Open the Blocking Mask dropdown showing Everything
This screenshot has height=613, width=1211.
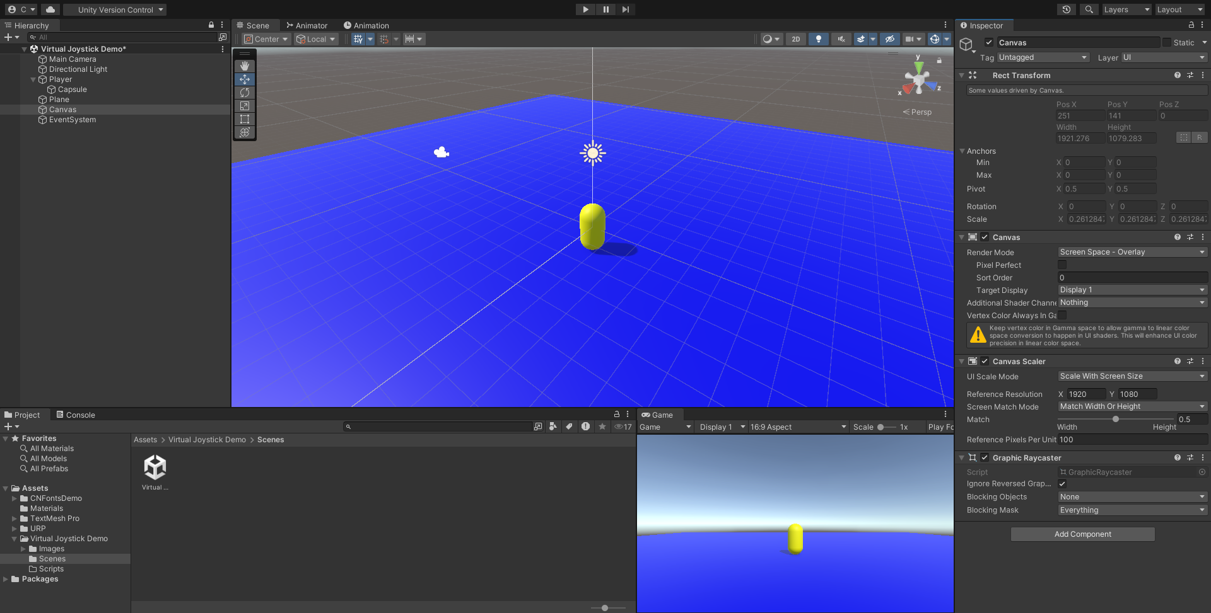click(x=1132, y=510)
